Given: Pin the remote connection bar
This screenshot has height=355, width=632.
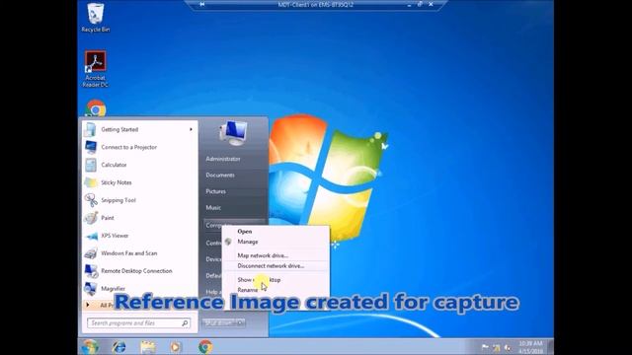Looking at the screenshot, I should tap(201, 4).
